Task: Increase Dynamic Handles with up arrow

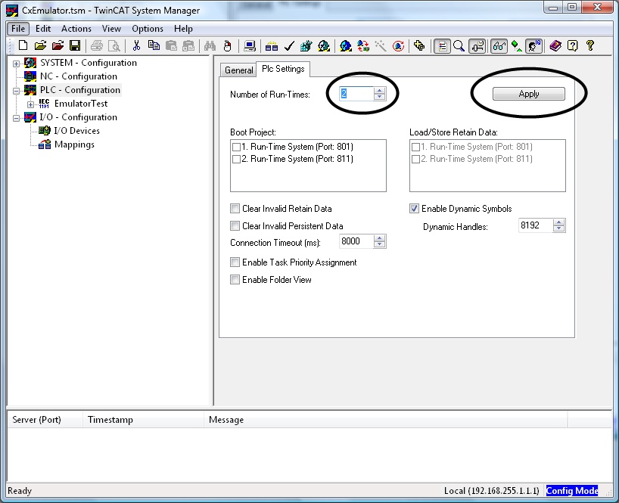Action: point(558,222)
